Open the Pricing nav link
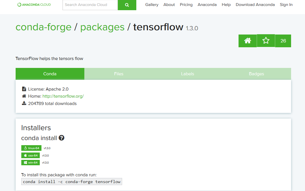The image size is (305, 191). pyautogui.click(x=186, y=5)
